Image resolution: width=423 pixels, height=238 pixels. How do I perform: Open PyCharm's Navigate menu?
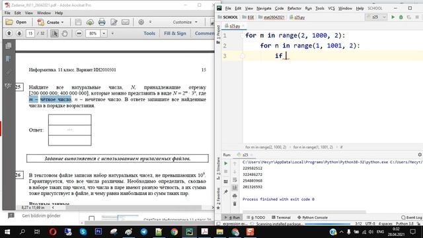264,9
